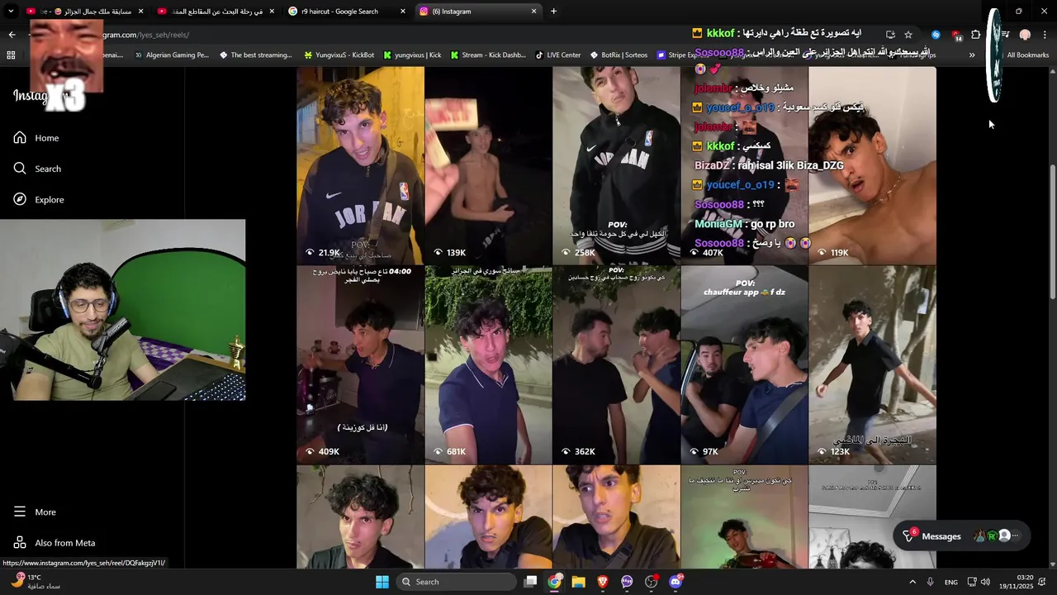The image size is (1057, 595).
Task: Open the reel with 123K views
Action: pyautogui.click(x=872, y=364)
